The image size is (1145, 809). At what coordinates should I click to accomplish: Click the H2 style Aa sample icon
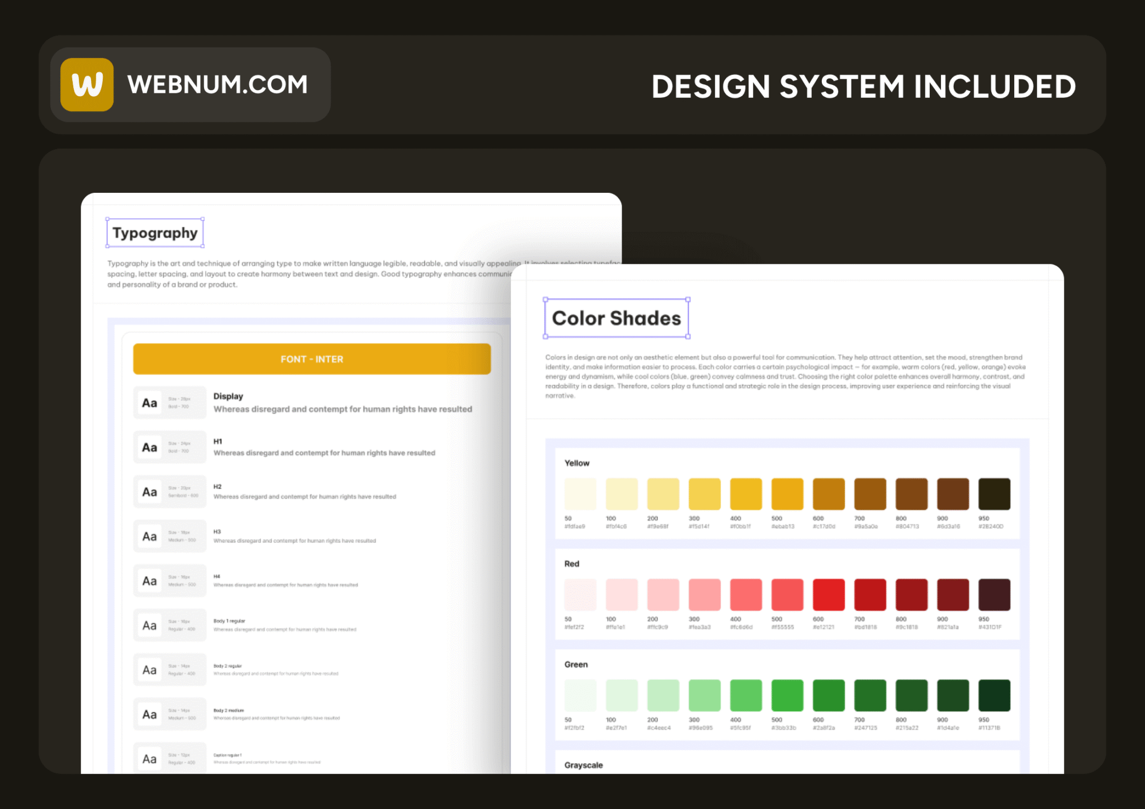[x=149, y=492]
